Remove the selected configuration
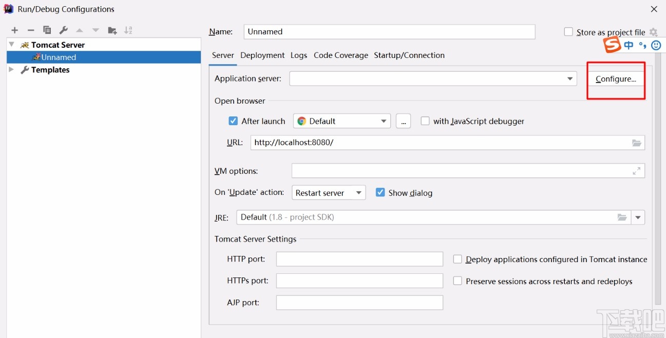 (31, 30)
